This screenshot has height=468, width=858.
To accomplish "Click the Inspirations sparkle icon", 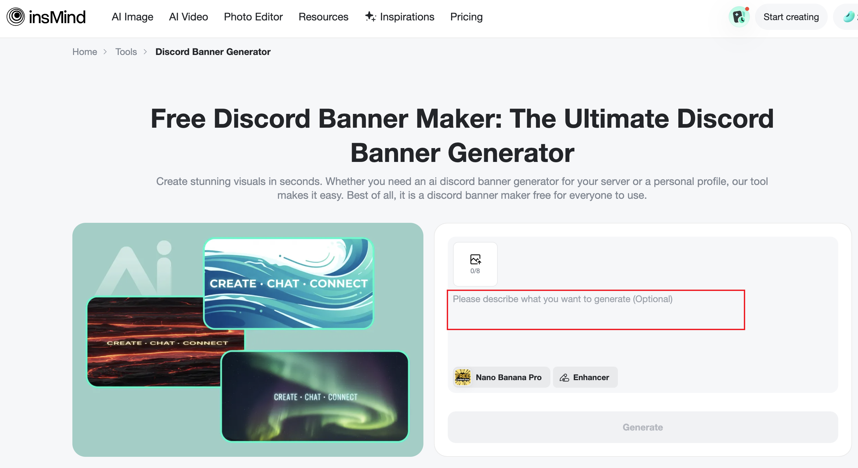I will point(370,16).
